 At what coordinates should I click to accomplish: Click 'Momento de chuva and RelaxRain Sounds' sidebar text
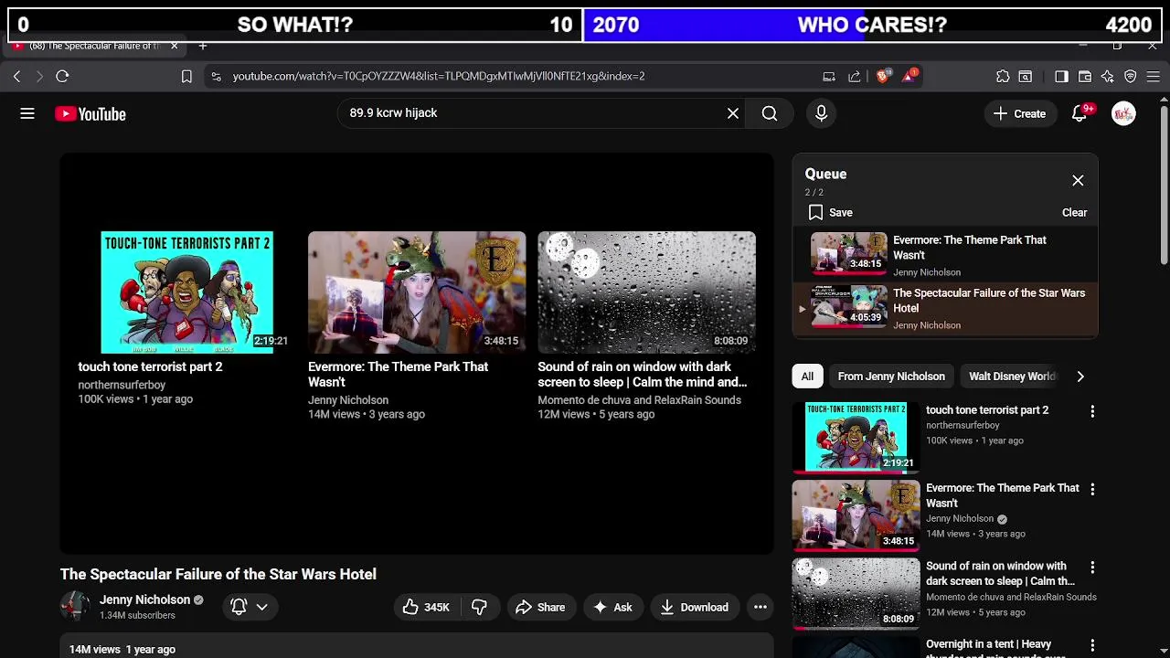pos(1011,598)
